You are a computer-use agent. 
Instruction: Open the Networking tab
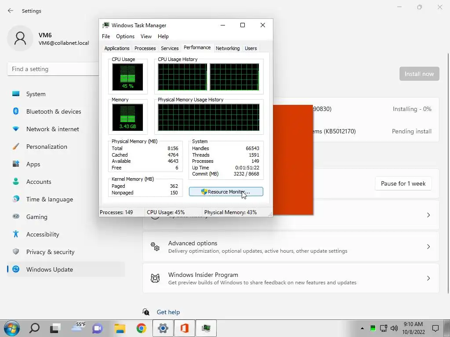(228, 48)
